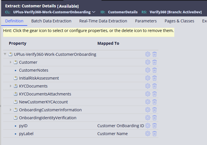Select the InitialRiskAssessment row
Screen dimensions: 207x145
click(39, 78)
